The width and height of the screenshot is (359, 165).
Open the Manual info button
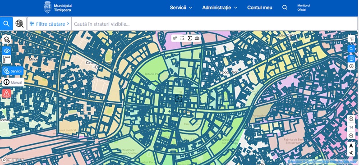pyautogui.click(x=13, y=82)
